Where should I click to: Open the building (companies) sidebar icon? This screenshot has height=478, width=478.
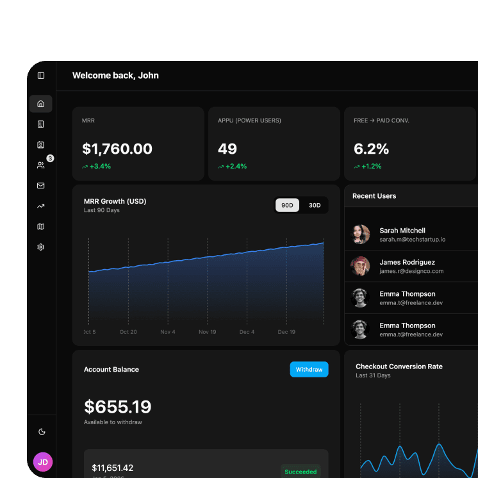coord(41,124)
